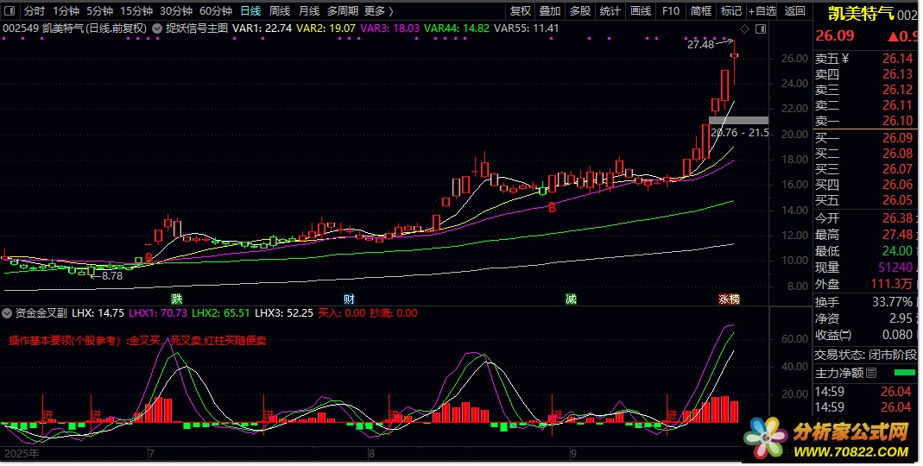This screenshot has width=923, height=466.
Task: Open the 主力净额 detail icon
Action: coord(870,373)
